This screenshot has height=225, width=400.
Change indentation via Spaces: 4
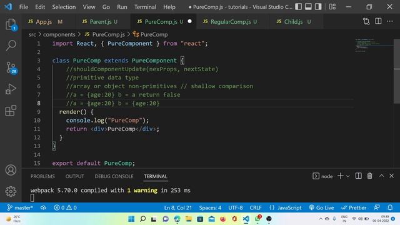coord(210,207)
